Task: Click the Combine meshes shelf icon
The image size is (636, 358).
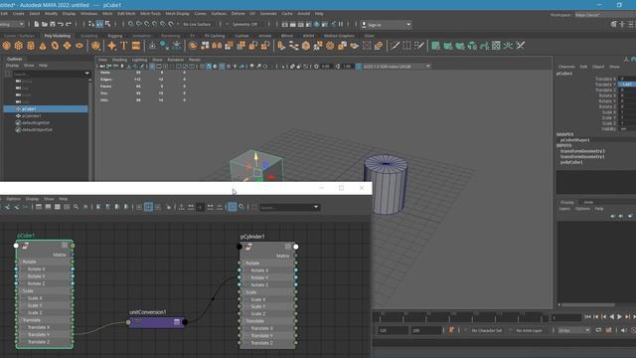Action: (x=193, y=46)
